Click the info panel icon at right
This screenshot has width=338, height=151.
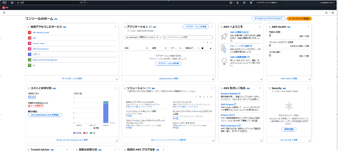[x=326, y=13]
